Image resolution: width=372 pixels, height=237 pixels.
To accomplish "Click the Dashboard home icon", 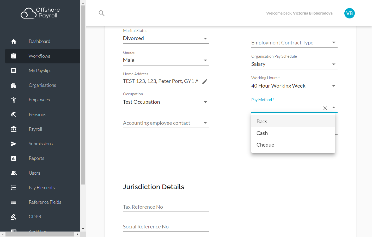I will point(14,41).
